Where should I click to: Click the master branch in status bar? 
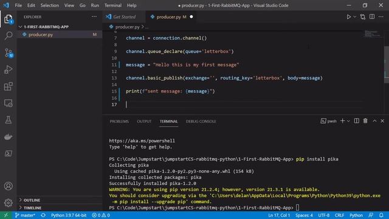click(25, 215)
